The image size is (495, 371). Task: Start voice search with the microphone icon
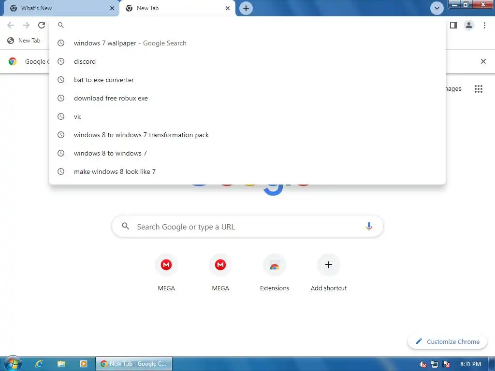click(x=369, y=227)
